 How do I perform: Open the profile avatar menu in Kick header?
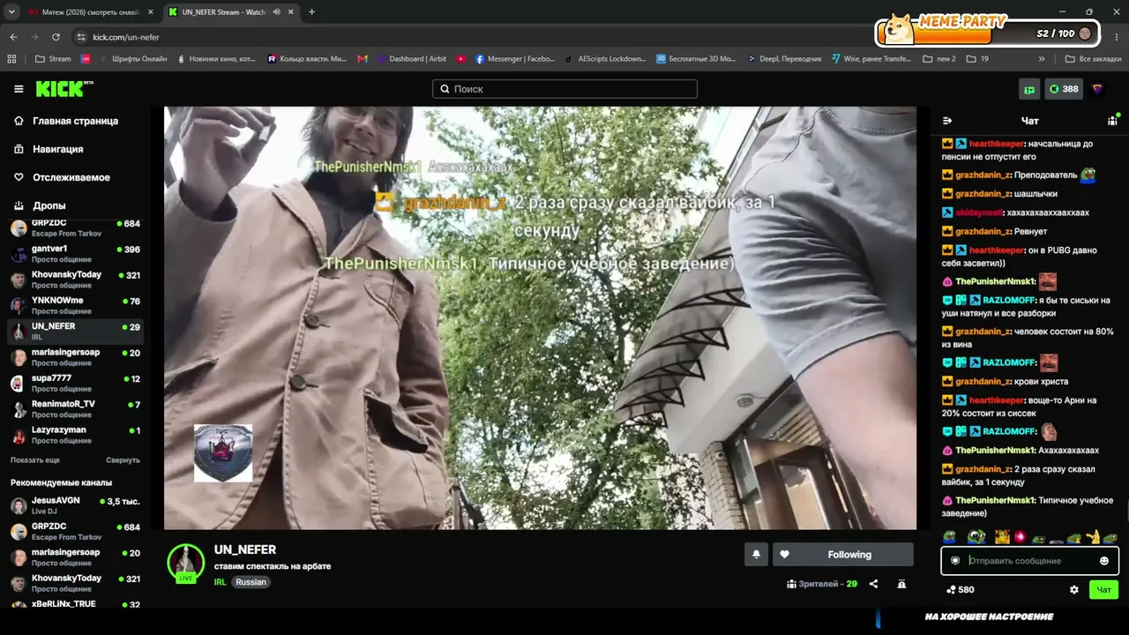[1097, 89]
